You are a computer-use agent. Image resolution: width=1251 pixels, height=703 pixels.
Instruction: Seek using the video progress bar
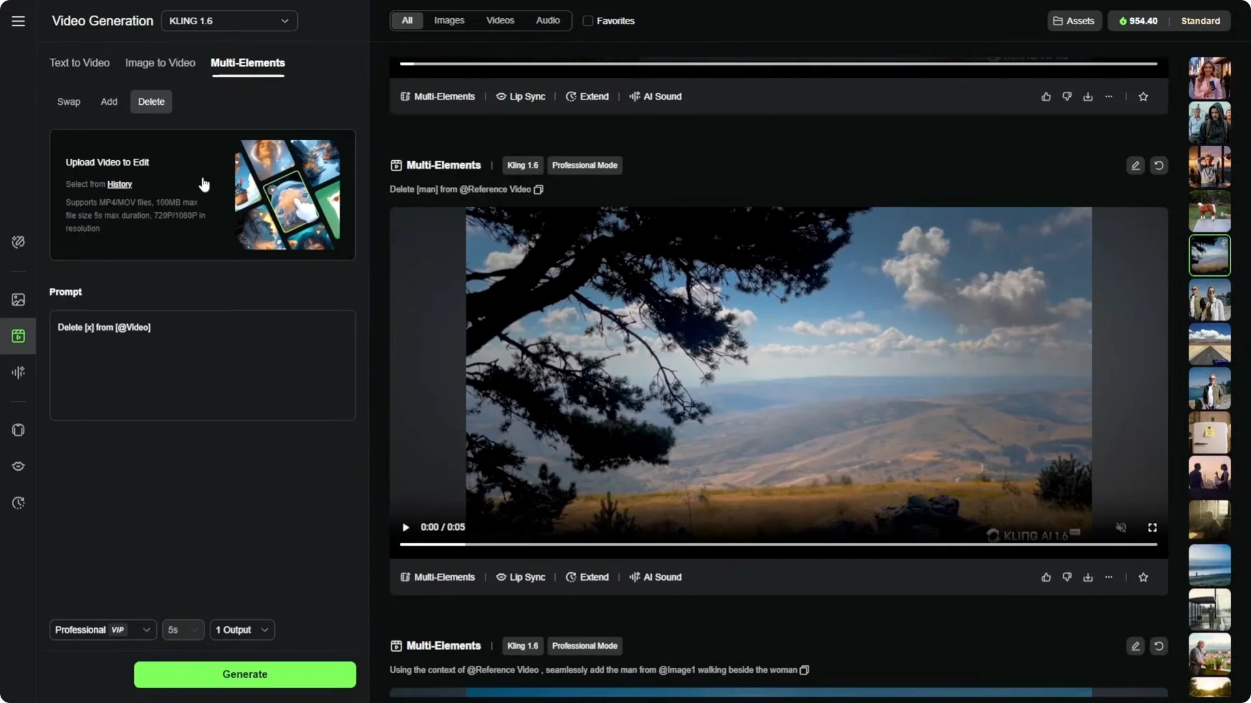[779, 545]
